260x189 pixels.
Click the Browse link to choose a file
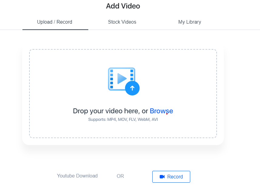(x=161, y=111)
